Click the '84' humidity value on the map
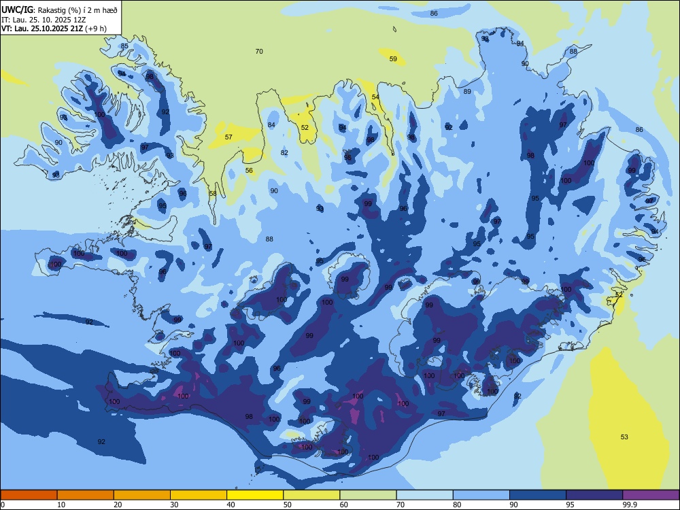 (x=271, y=125)
